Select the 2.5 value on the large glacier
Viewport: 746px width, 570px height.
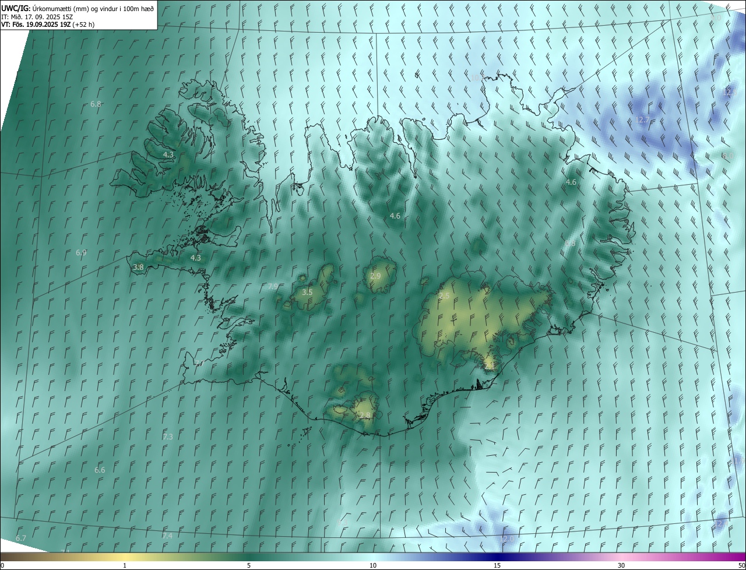click(444, 296)
